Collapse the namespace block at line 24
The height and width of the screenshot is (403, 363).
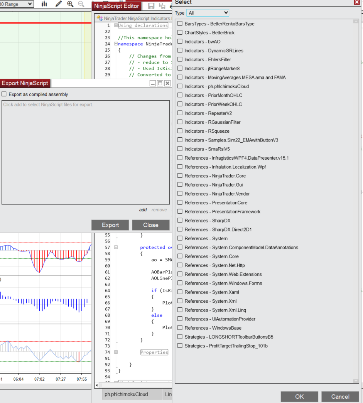click(x=116, y=44)
